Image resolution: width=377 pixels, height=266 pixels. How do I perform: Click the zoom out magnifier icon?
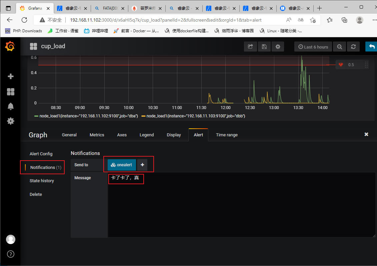pos(339,47)
